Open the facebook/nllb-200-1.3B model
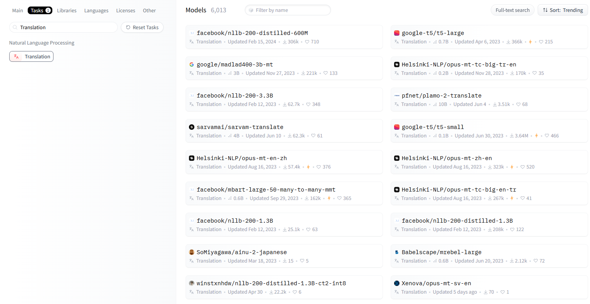This screenshot has height=304, width=590. pos(284,225)
